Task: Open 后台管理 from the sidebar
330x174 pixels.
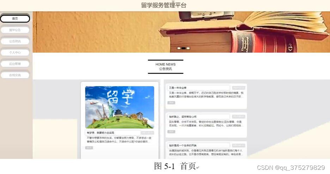Action: pos(15,64)
